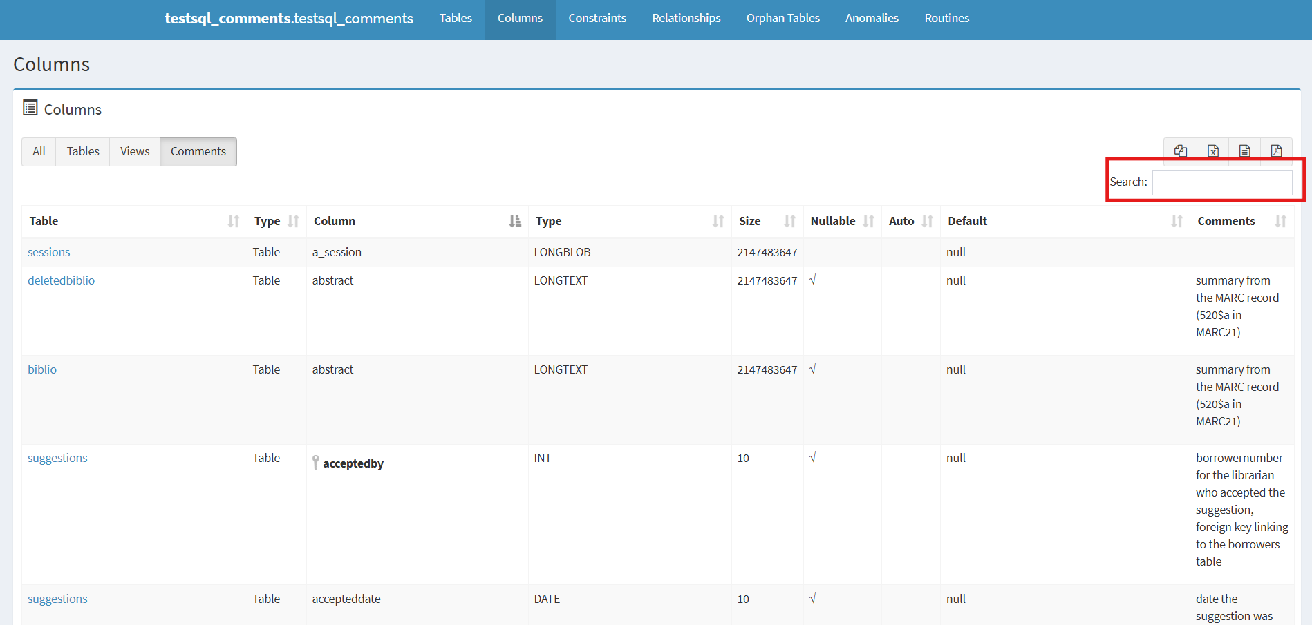This screenshot has width=1312, height=625.
Task: Export columns as a CSV text file
Action: pos(1244,151)
